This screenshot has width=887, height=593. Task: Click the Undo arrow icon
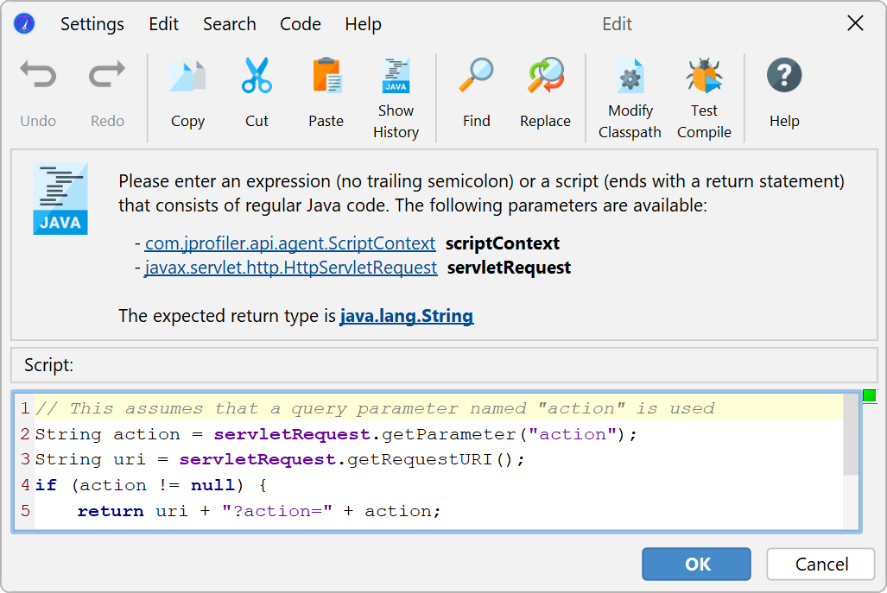[x=38, y=77]
